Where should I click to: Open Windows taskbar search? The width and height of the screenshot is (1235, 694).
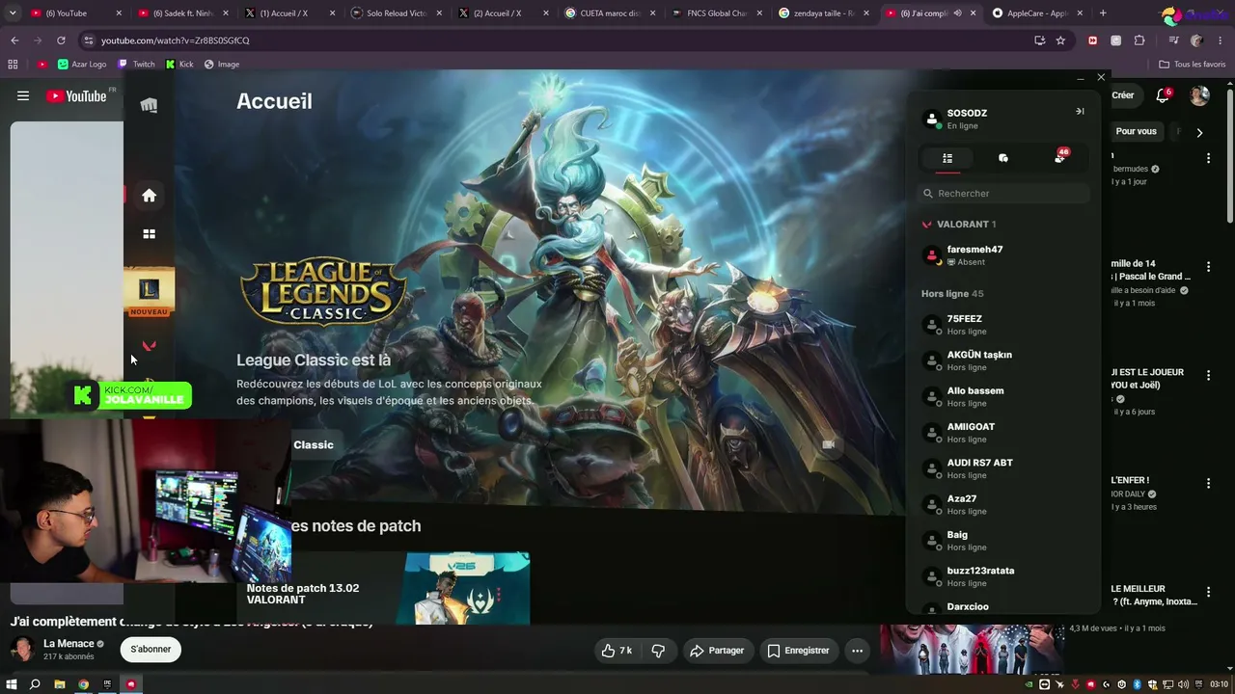35,684
